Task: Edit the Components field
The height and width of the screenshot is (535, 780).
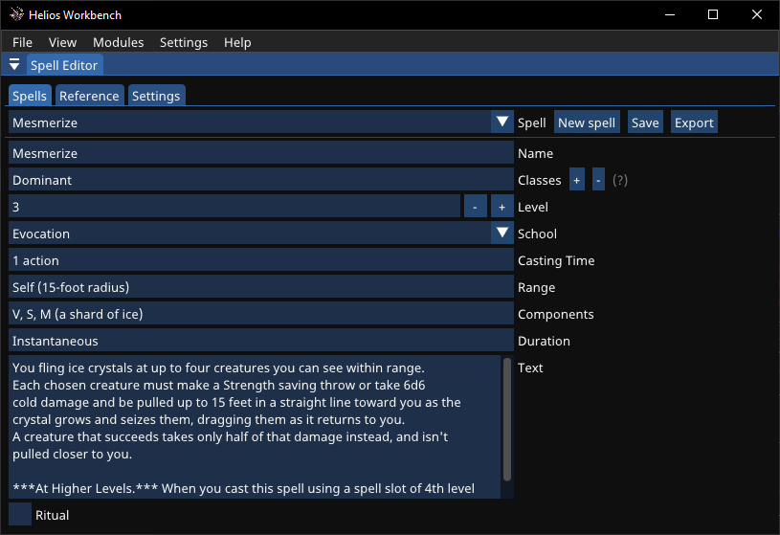Action: tap(260, 314)
